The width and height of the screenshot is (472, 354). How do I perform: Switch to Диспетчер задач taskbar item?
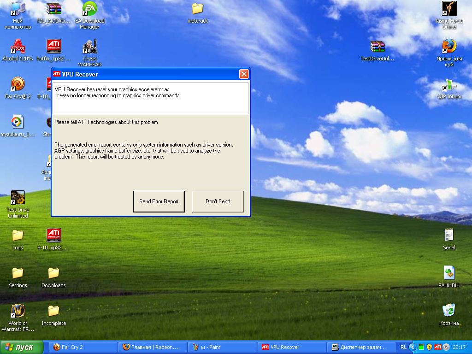click(361, 347)
